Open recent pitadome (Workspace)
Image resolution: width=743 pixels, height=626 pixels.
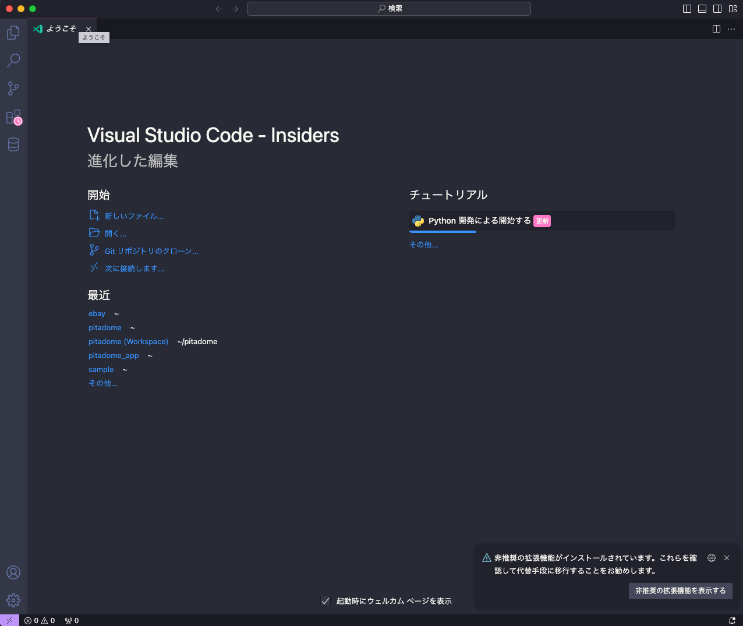[128, 342]
